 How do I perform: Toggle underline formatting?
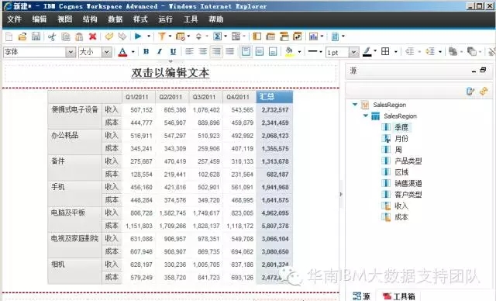[173, 51]
